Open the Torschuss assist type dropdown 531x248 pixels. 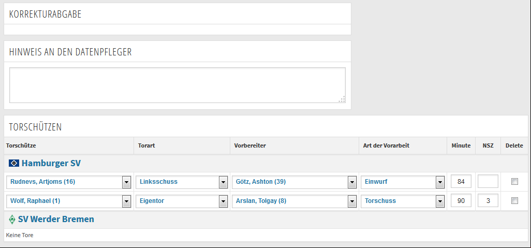click(x=403, y=201)
